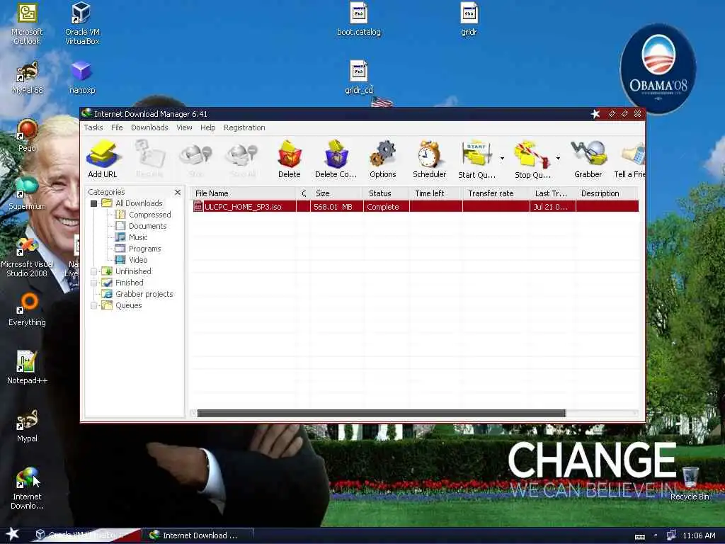Screen dimensions: 725x544
Task: Select the Everything desktop icon
Action: pyautogui.click(x=27, y=310)
